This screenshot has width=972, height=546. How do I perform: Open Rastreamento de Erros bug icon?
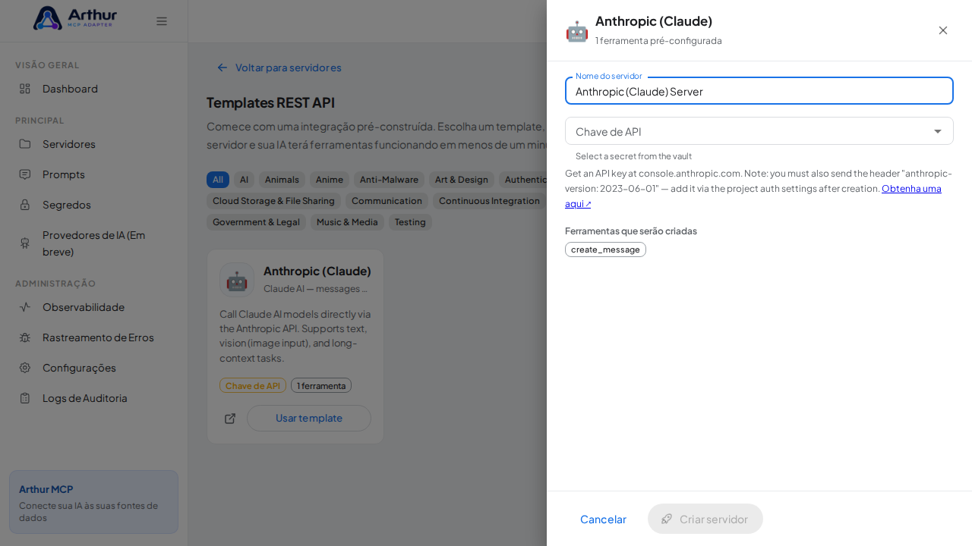click(25, 337)
